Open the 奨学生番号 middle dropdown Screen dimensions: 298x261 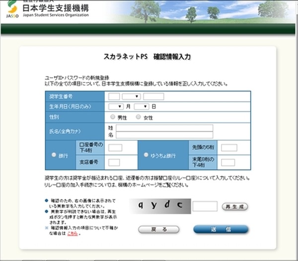[x=131, y=96]
